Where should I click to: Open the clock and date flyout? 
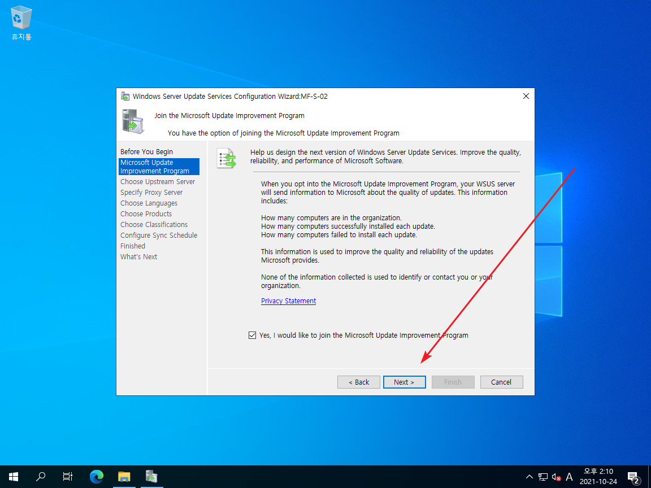(598, 476)
